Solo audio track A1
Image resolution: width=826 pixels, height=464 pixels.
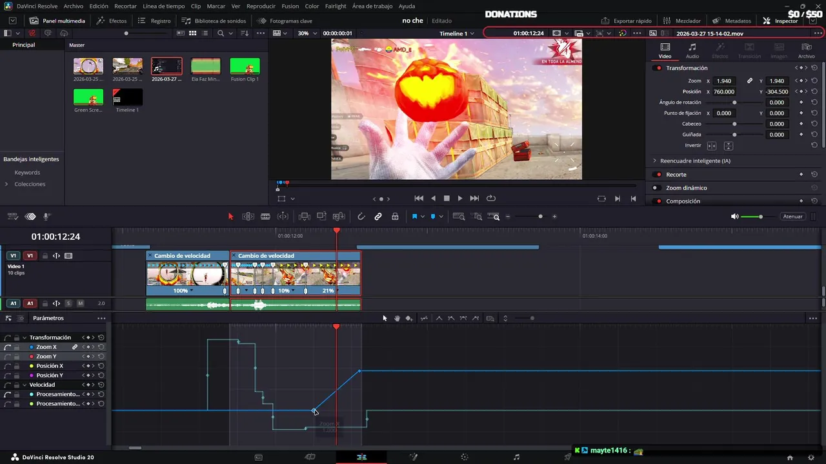tap(68, 304)
